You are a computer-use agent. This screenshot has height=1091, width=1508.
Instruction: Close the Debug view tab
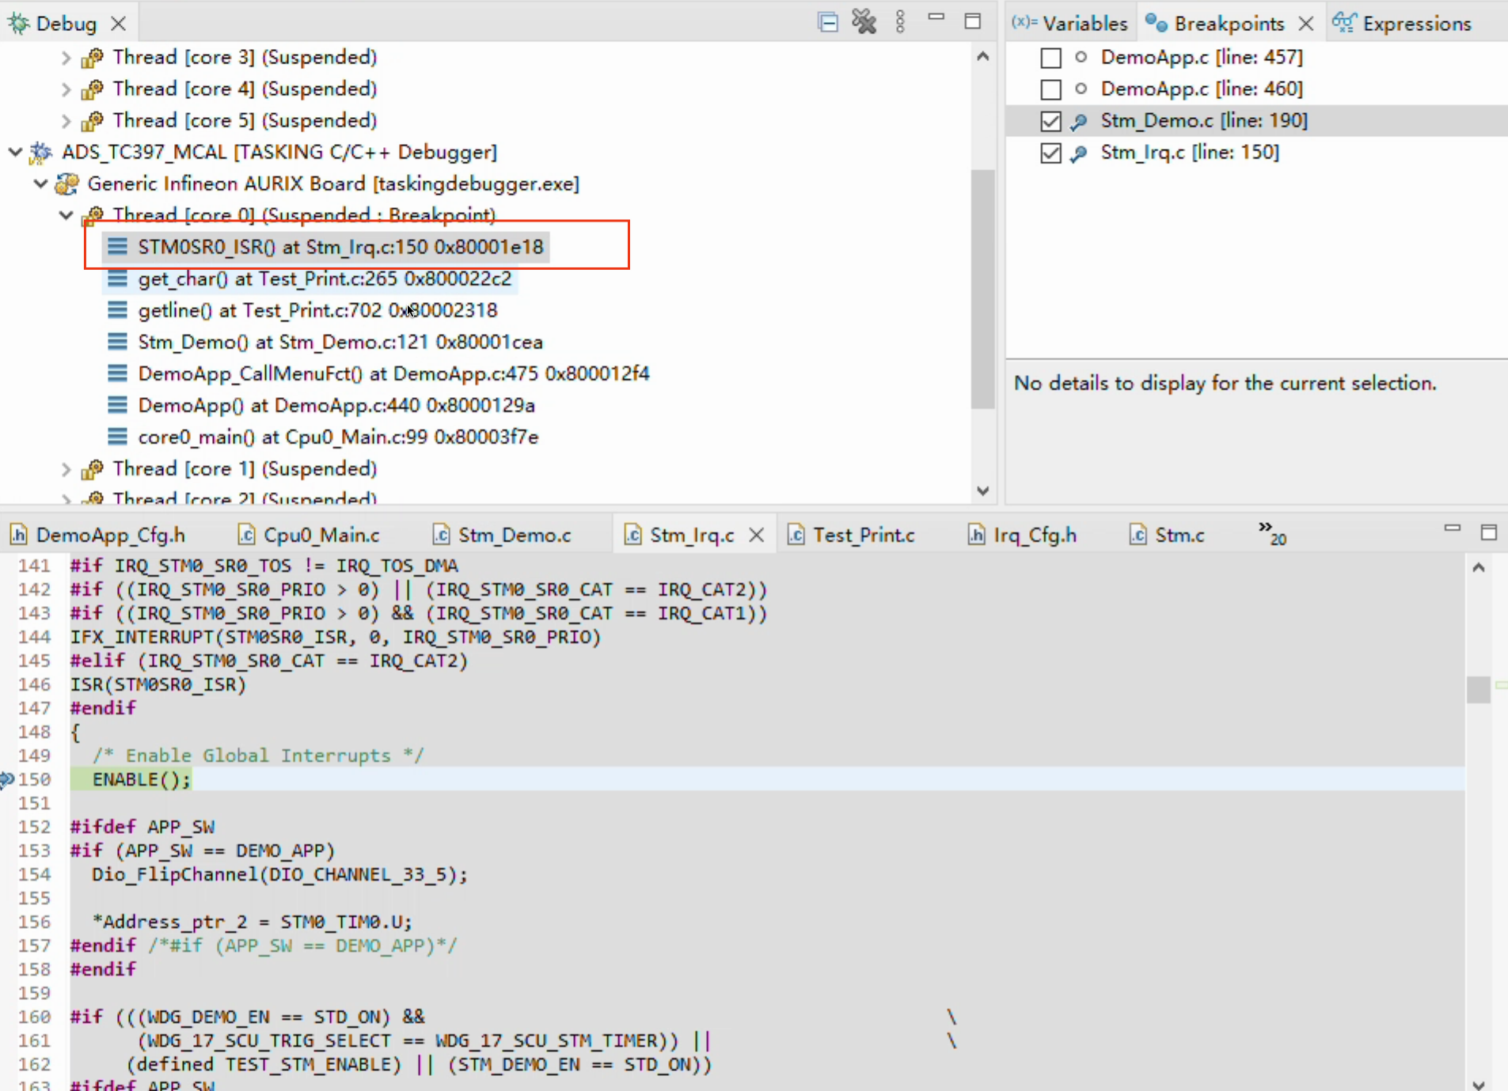point(118,24)
